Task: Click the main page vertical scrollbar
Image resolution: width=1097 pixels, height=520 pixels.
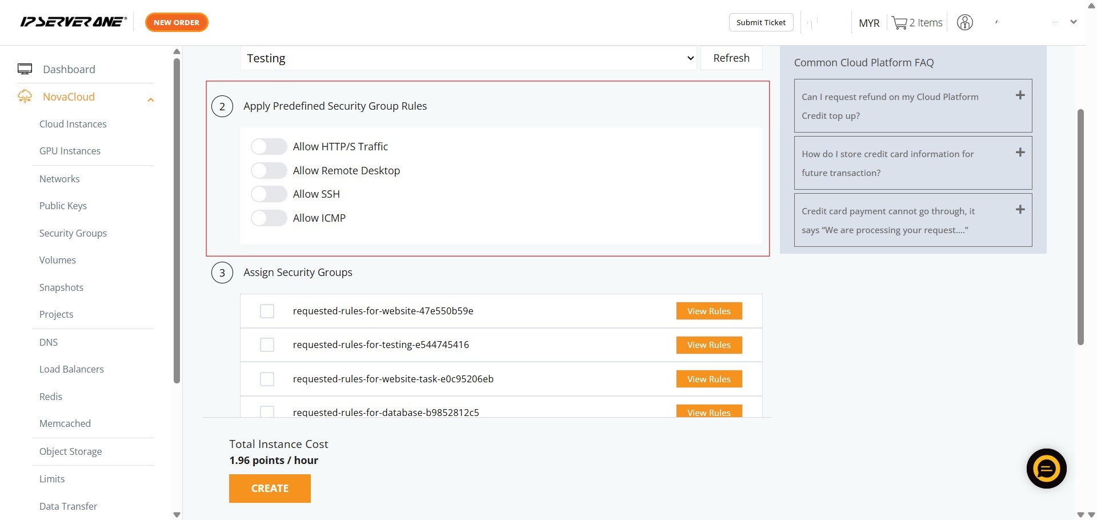Action: 1080,229
